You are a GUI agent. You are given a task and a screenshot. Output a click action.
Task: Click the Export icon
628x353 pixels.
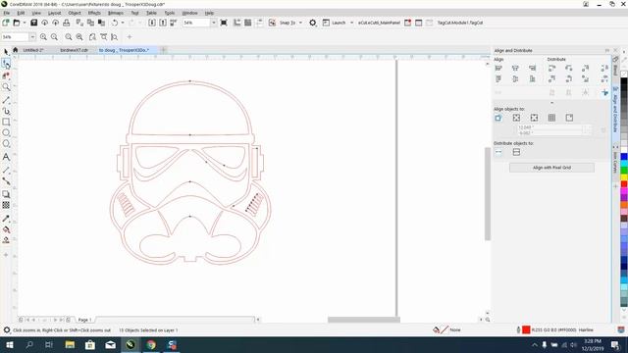click(163, 23)
